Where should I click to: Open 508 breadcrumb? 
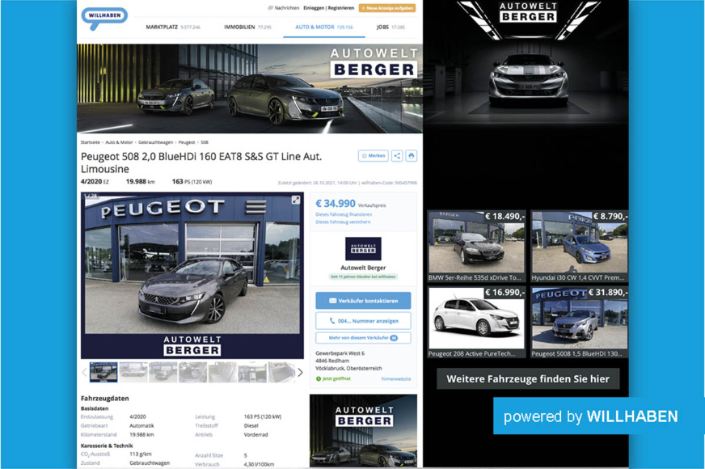(205, 142)
